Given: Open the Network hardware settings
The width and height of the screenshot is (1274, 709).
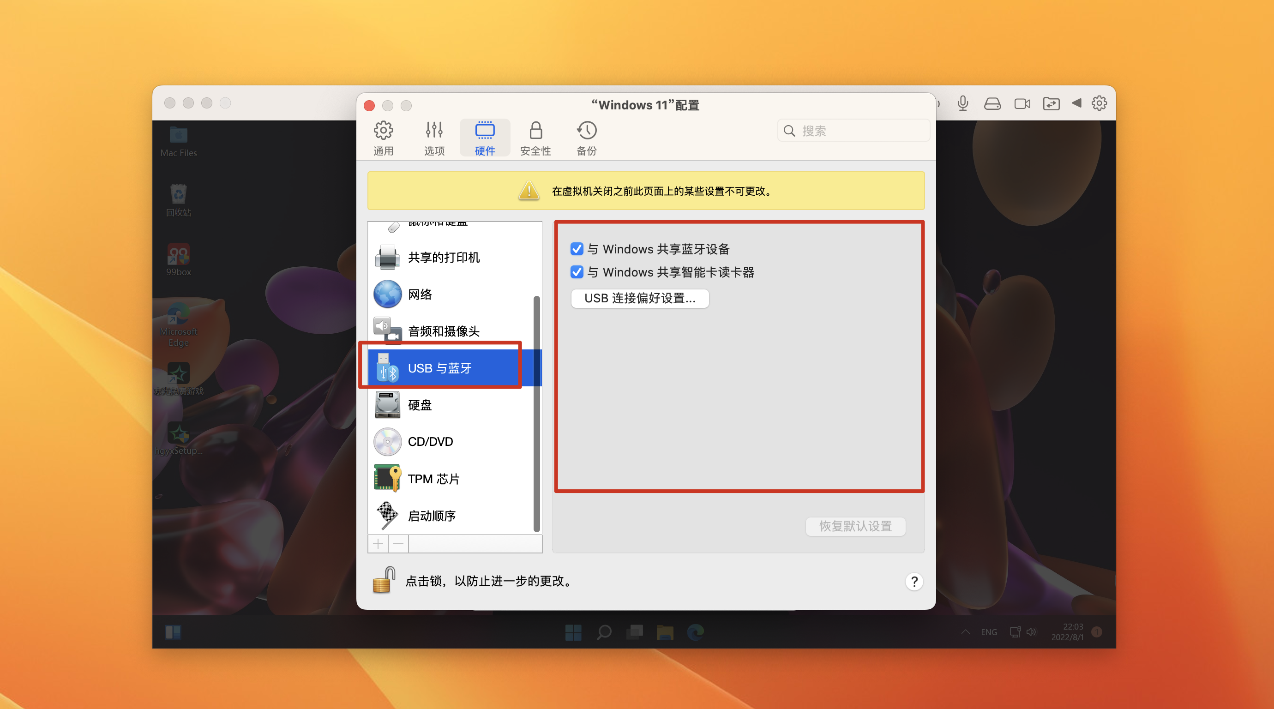Looking at the screenshot, I should tap(420, 294).
